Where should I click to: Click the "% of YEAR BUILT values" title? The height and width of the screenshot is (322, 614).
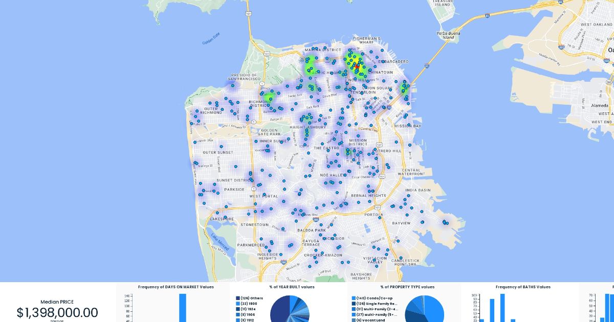(x=292, y=287)
